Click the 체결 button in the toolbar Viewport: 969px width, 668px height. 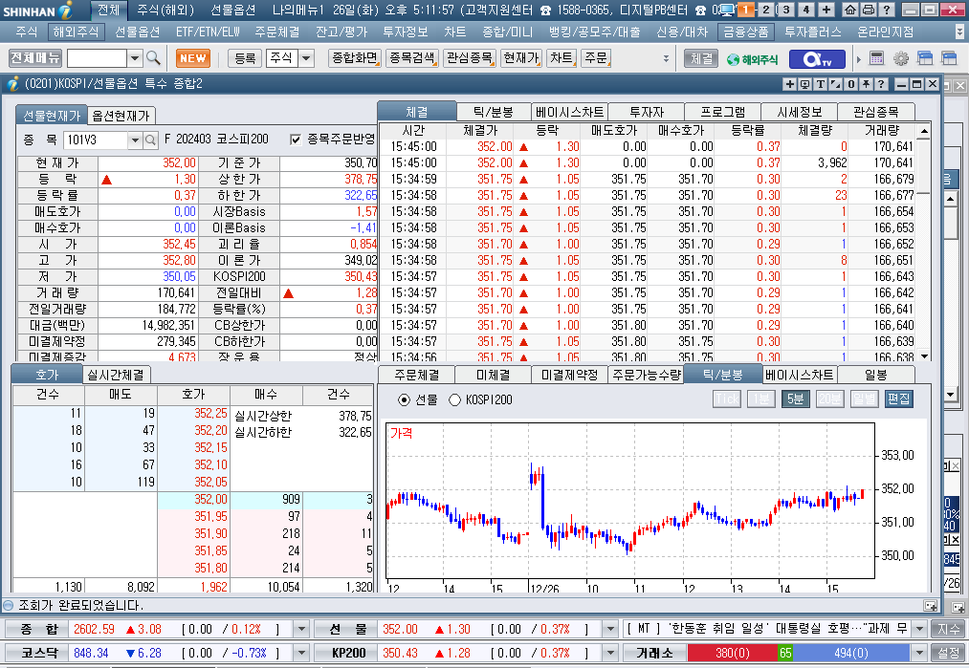click(701, 58)
